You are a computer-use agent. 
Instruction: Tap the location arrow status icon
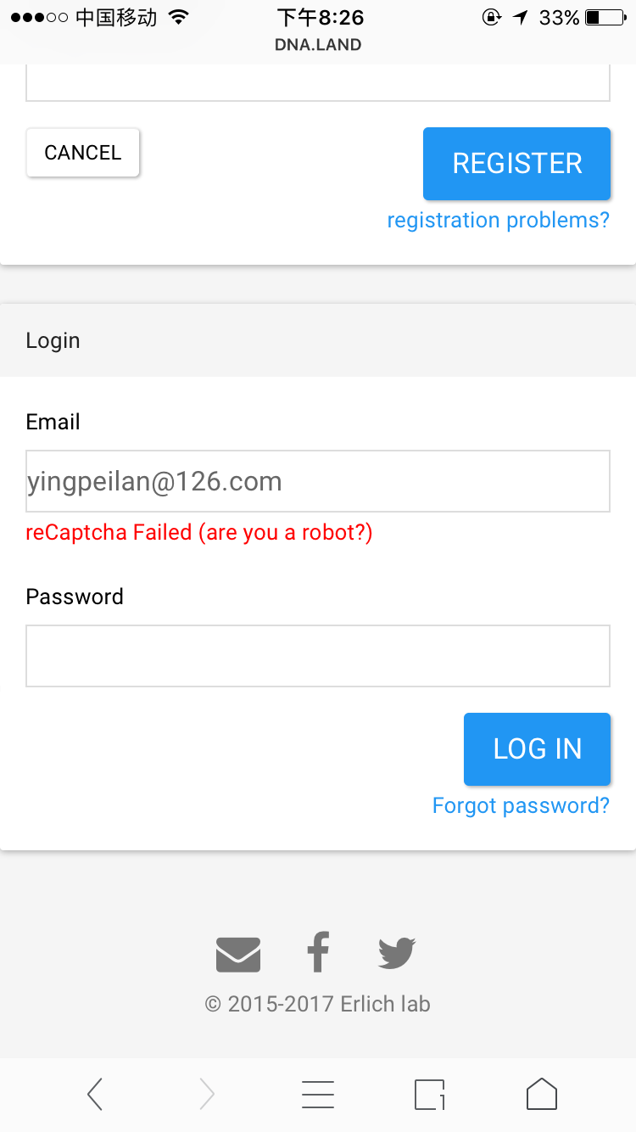520,17
